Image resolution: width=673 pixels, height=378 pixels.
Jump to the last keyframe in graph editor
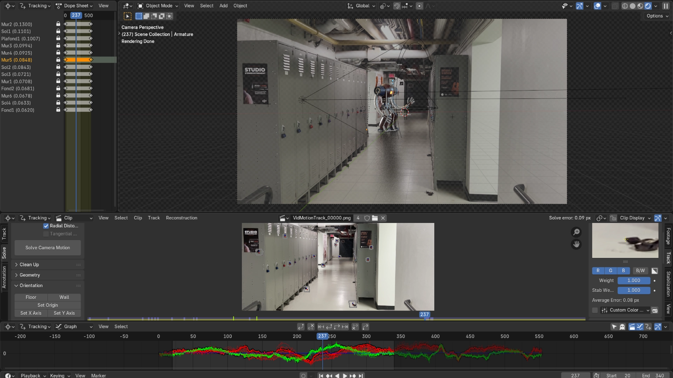pos(345,327)
